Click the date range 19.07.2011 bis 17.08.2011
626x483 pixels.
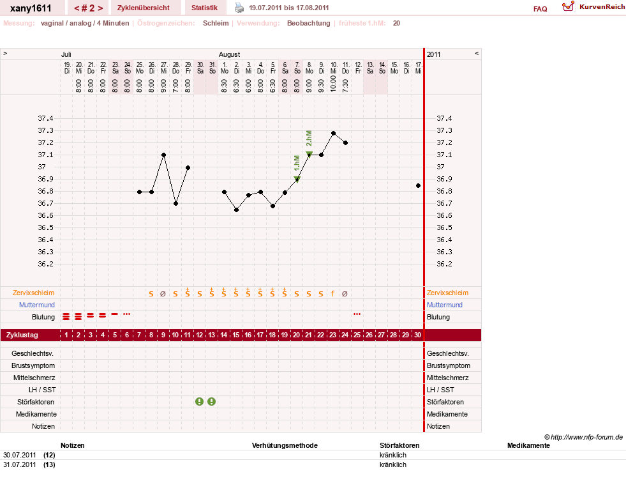pyautogui.click(x=288, y=8)
